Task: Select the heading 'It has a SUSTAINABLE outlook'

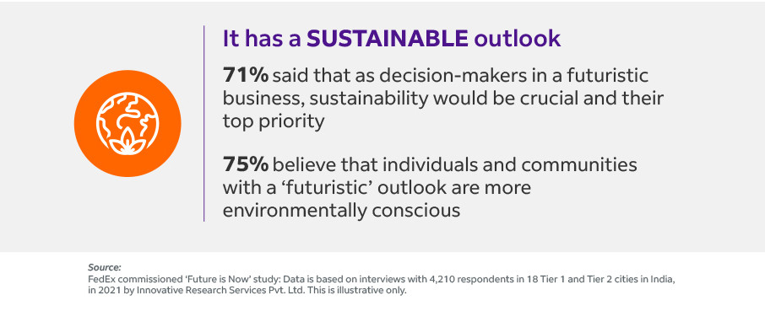Action: pyautogui.click(x=392, y=39)
